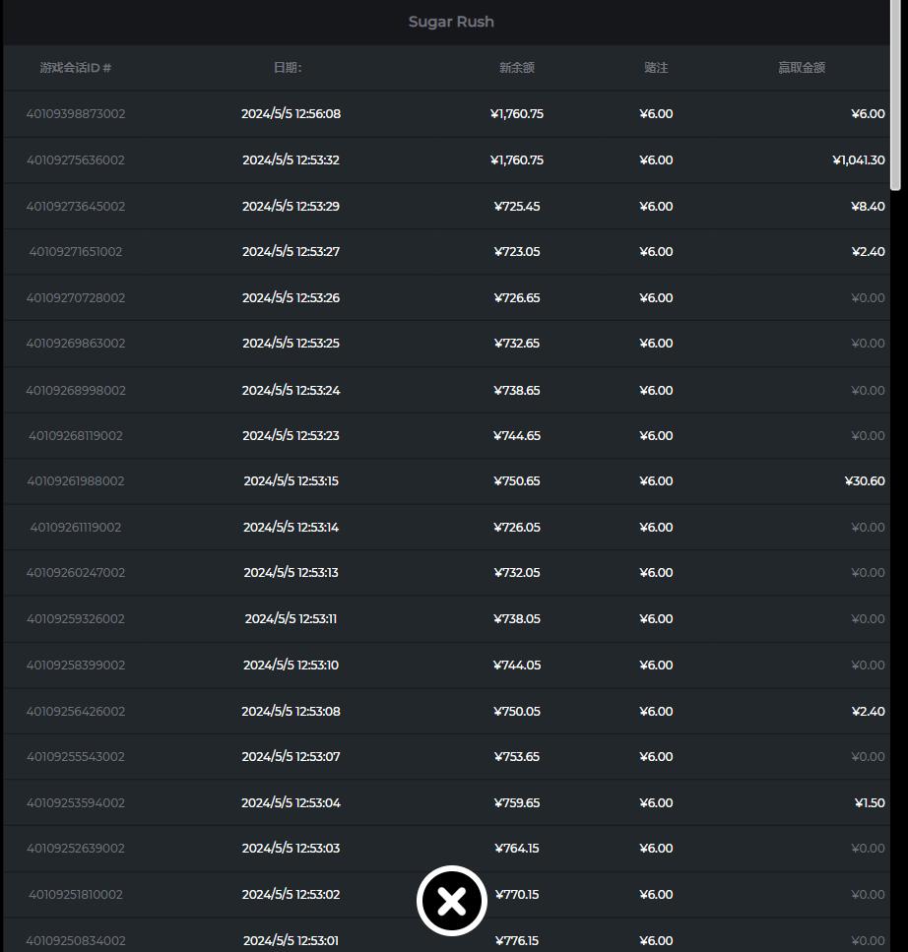Select the win amount ¥30.60
908x952 pixels.
[x=865, y=480]
